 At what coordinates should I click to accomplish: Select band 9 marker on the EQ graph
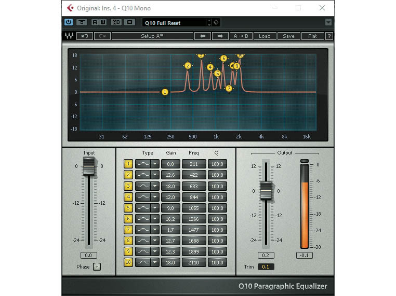click(236, 66)
